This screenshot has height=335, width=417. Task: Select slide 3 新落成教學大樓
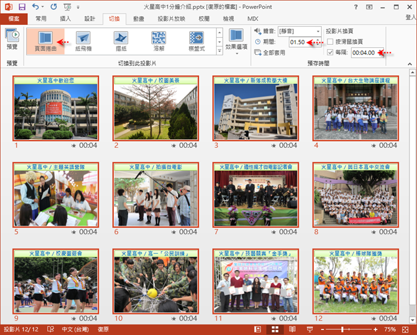click(256, 108)
